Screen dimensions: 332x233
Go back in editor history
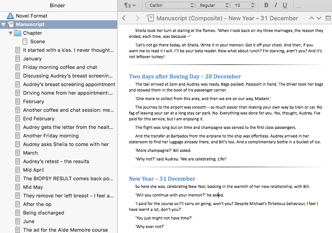[x=124, y=18]
